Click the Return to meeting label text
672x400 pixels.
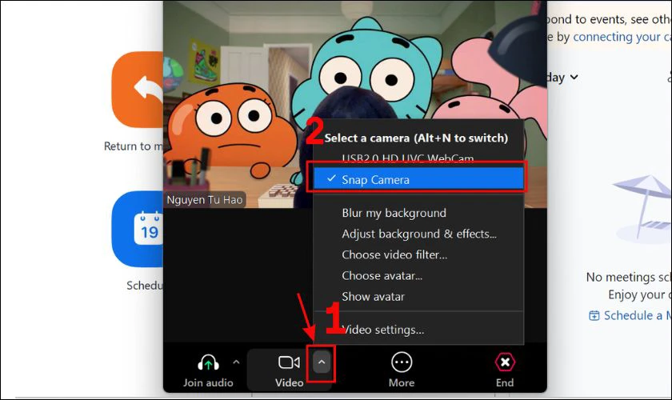click(134, 146)
